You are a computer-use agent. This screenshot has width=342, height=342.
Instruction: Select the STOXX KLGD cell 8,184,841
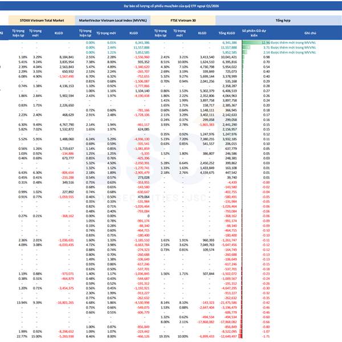point(67,57)
